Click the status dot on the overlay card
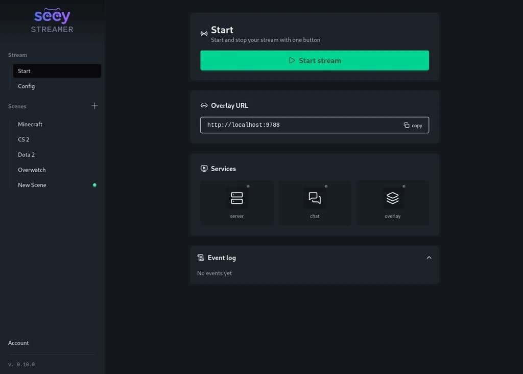The image size is (523, 374). [x=404, y=186]
